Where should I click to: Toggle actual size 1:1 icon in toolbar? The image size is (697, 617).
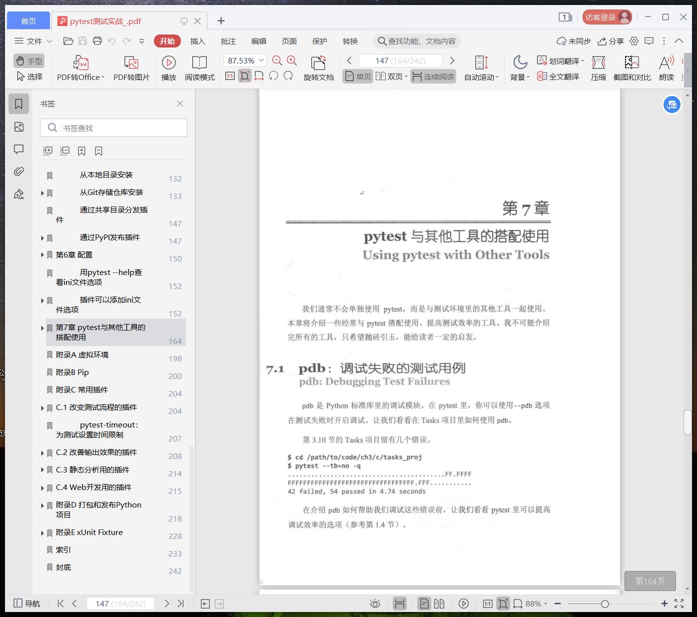(x=230, y=76)
